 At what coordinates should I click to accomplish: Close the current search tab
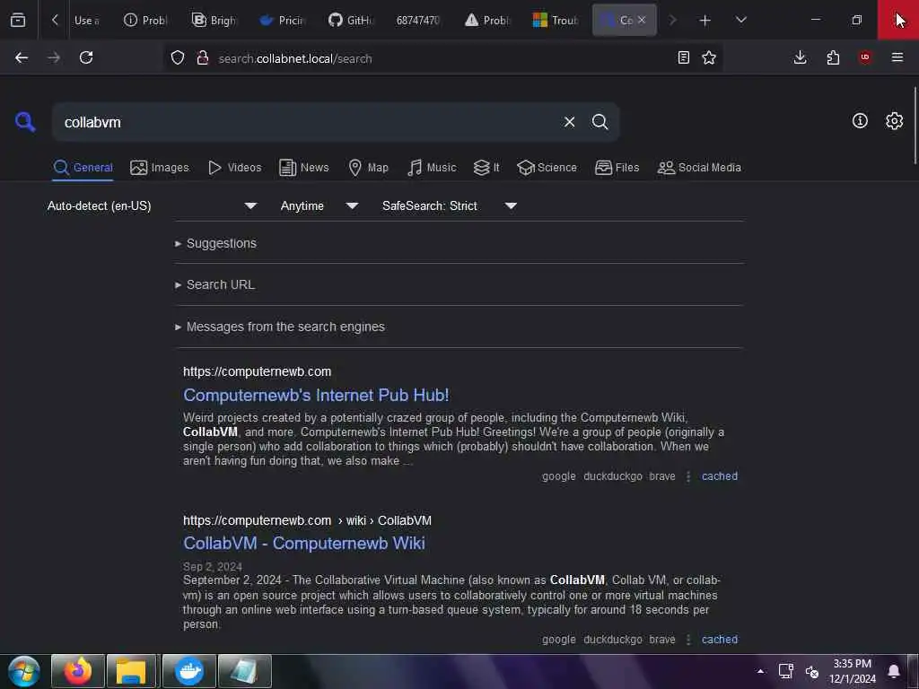click(642, 20)
